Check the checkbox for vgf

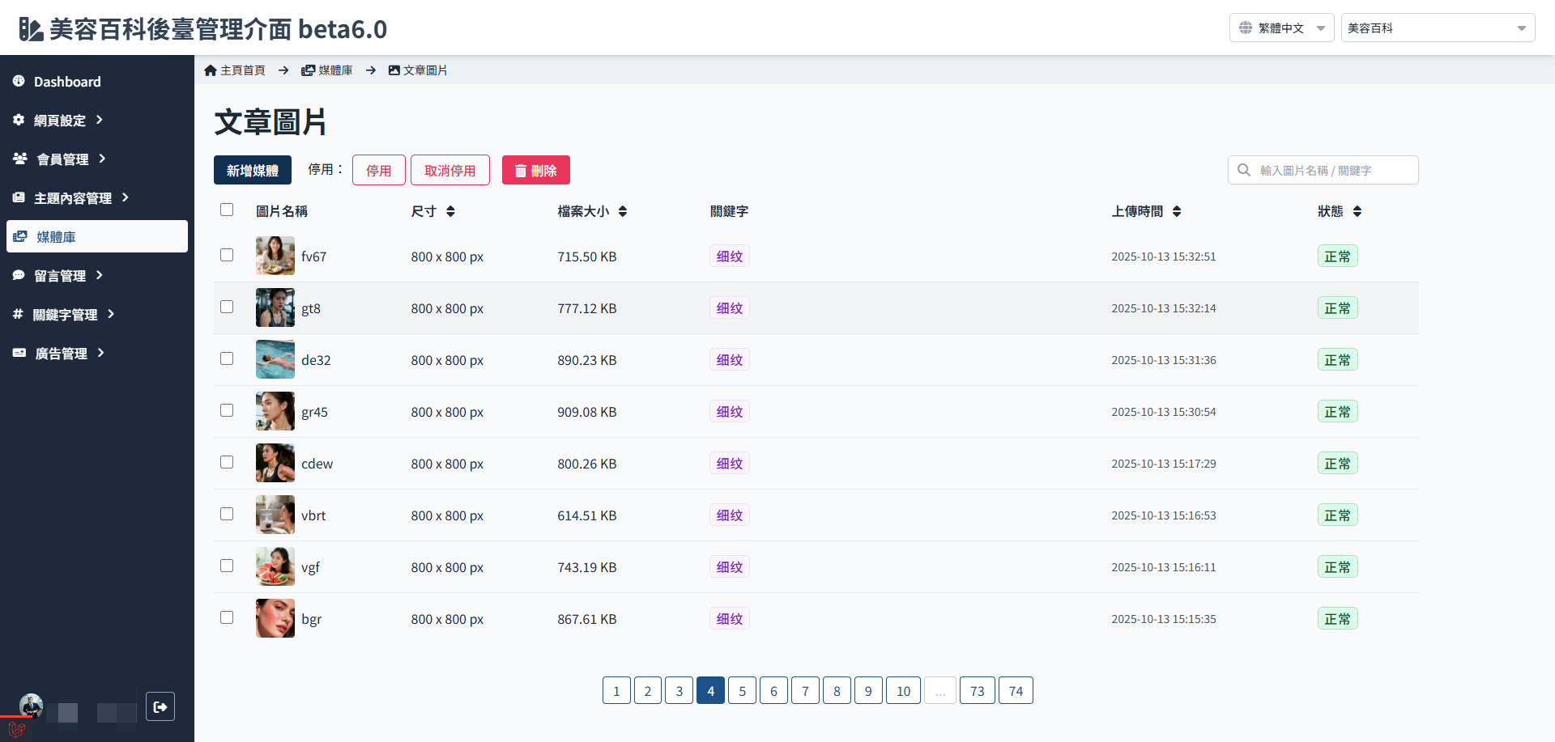227,566
